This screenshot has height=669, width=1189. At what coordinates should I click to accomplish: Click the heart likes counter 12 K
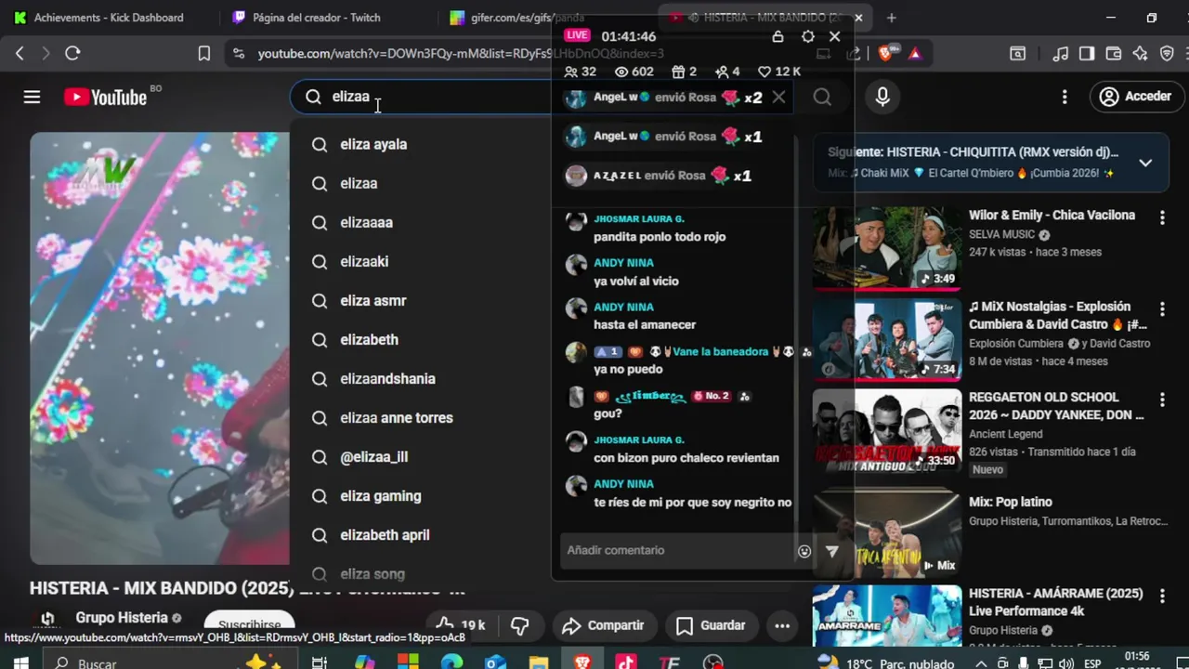[779, 72]
